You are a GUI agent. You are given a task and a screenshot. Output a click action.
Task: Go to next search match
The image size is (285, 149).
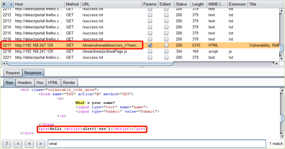pos(40,144)
